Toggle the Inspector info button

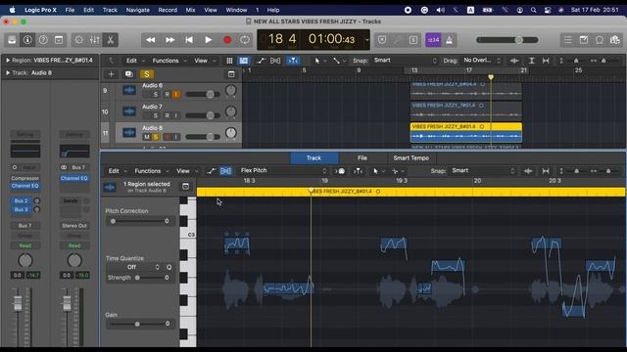[x=27, y=40]
